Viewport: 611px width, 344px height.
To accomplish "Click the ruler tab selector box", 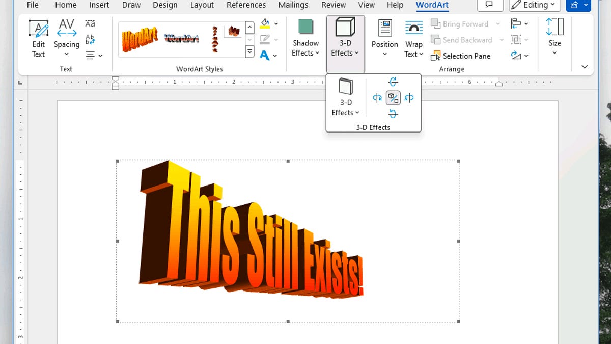I will pyautogui.click(x=20, y=82).
